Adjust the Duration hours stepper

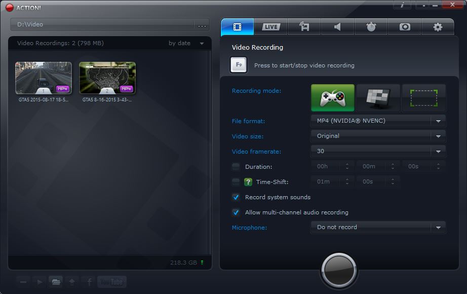[x=347, y=166]
